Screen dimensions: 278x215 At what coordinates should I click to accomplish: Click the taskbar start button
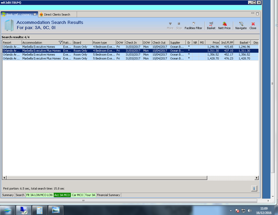pyautogui.click(x=8, y=210)
